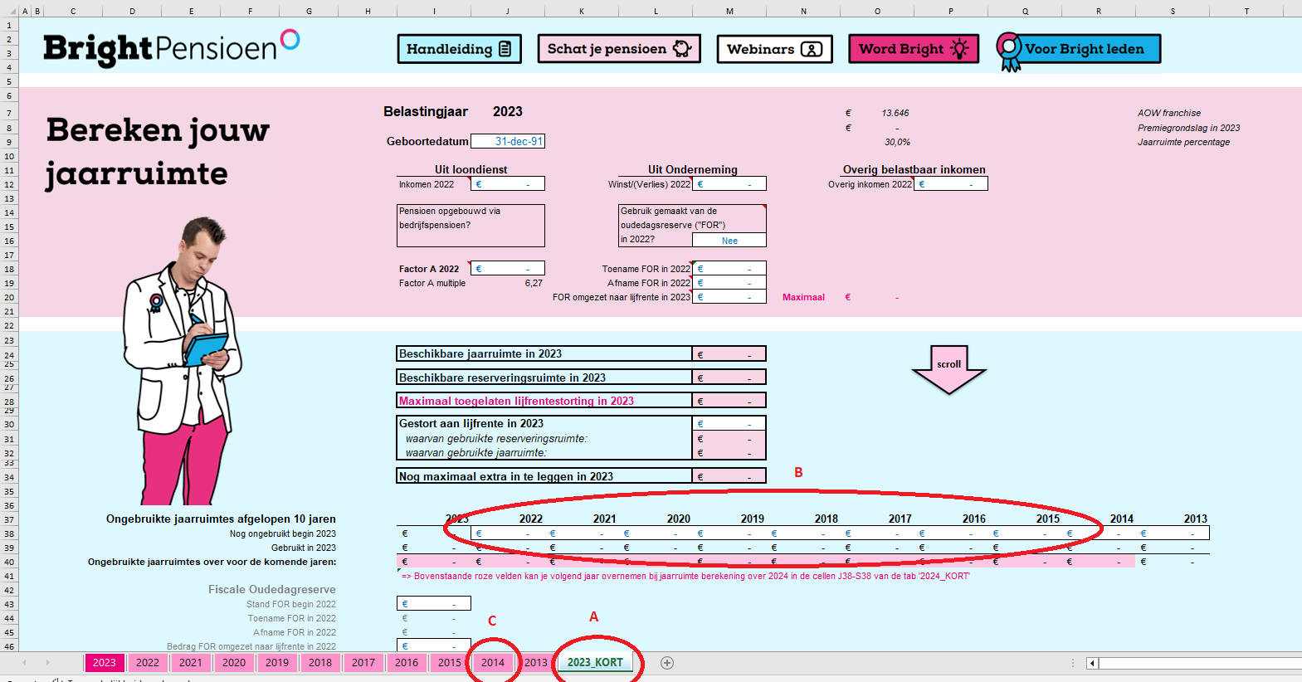Switch to the 2013 sheet tab

(x=536, y=662)
